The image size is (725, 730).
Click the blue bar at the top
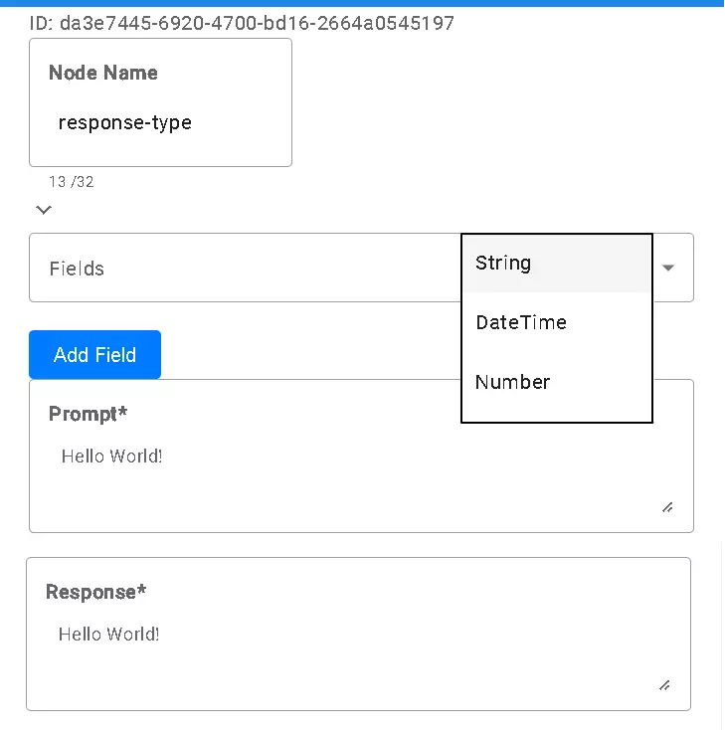click(x=362, y=3)
